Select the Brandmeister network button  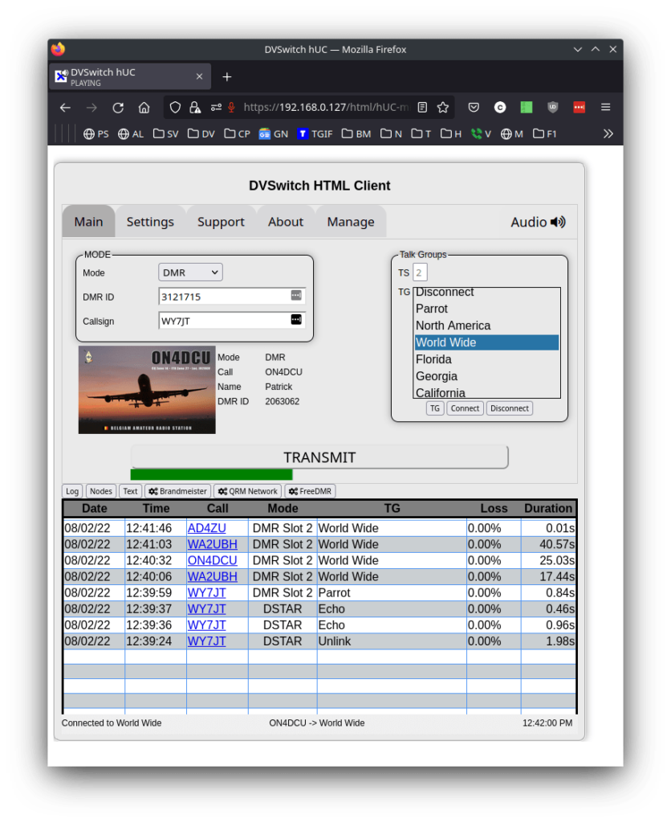[177, 491]
